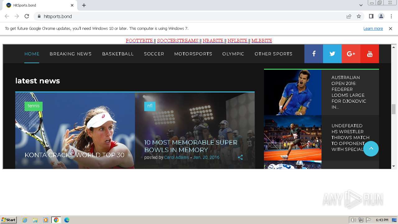This screenshot has width=398, height=224.
Task: Open Microsoft Edge from the taskbar
Action: click(67, 220)
